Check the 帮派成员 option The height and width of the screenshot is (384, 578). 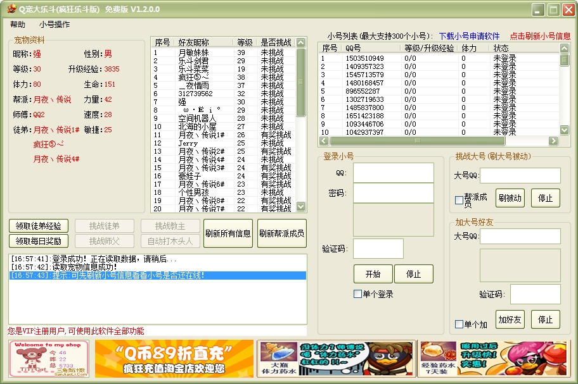click(459, 201)
